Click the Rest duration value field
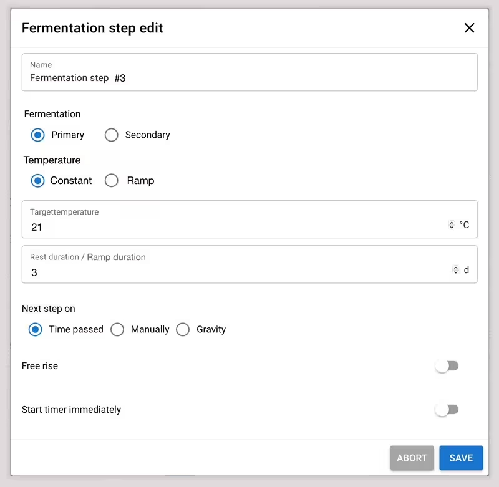The width and height of the screenshot is (499, 487). (237, 272)
